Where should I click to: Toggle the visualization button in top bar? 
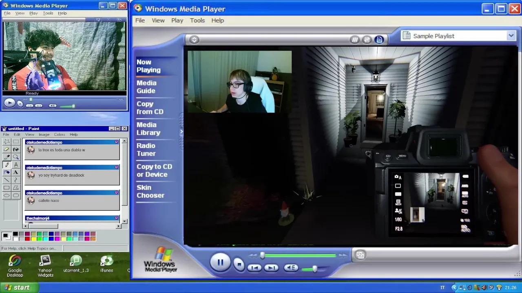click(x=355, y=39)
